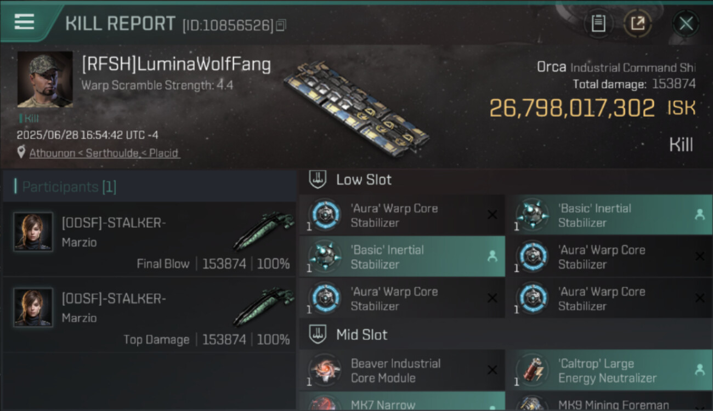Open the Athounon location link
The width and height of the screenshot is (713, 411).
tap(104, 153)
